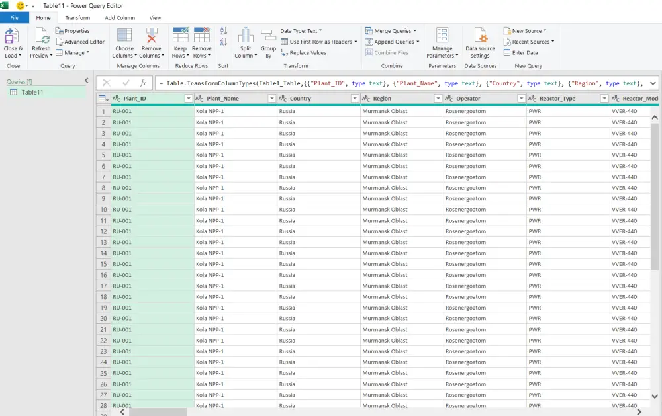Open the Advanced Editor

tap(80, 42)
